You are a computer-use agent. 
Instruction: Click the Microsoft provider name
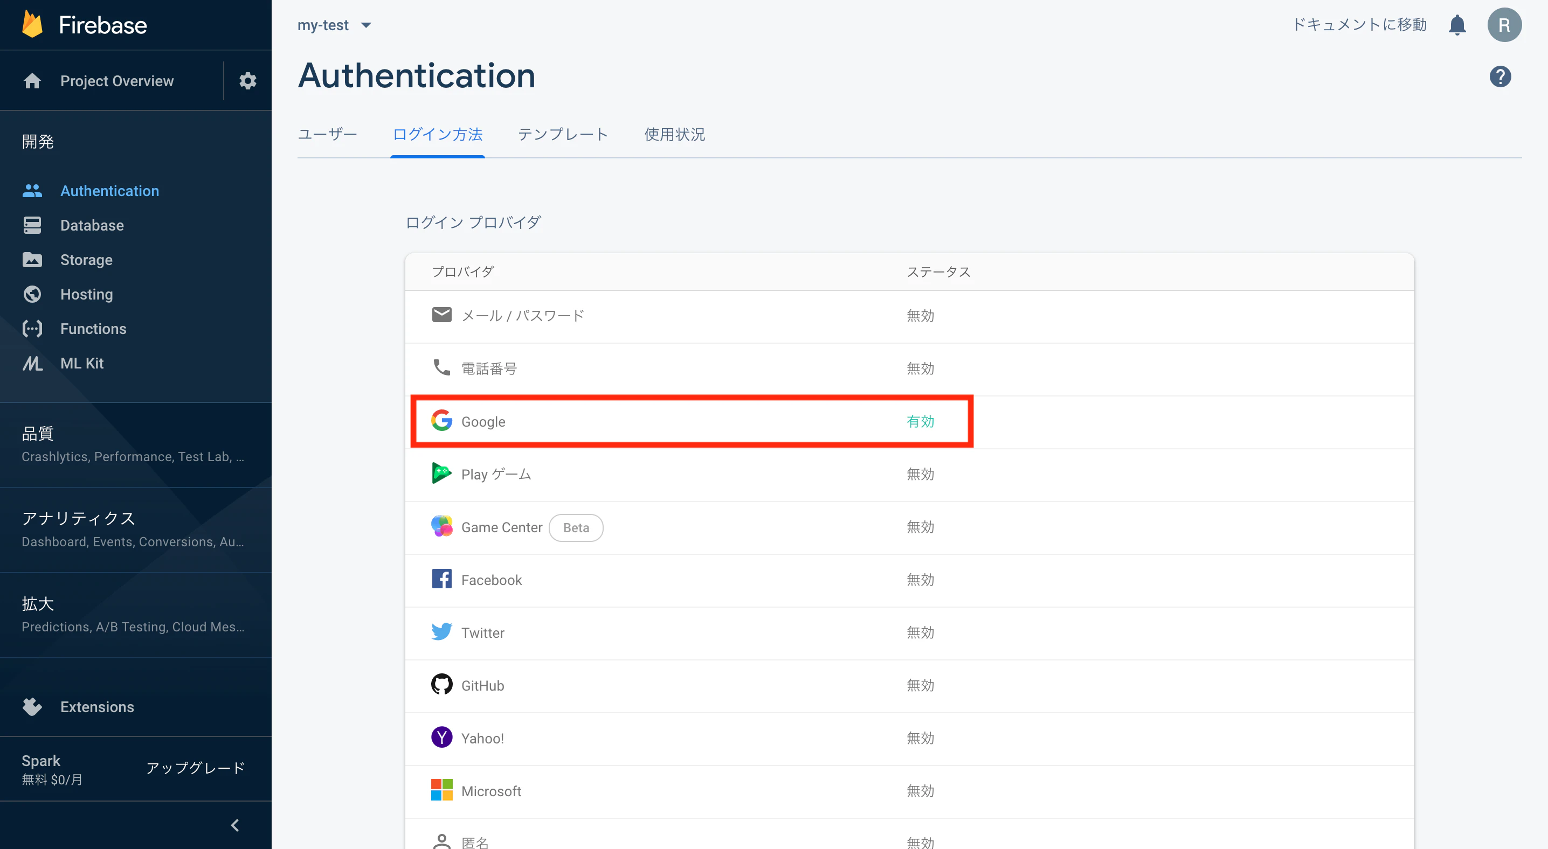(x=491, y=791)
